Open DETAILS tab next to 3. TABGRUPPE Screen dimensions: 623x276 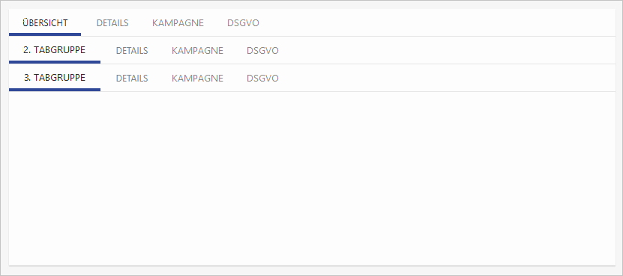coord(132,79)
